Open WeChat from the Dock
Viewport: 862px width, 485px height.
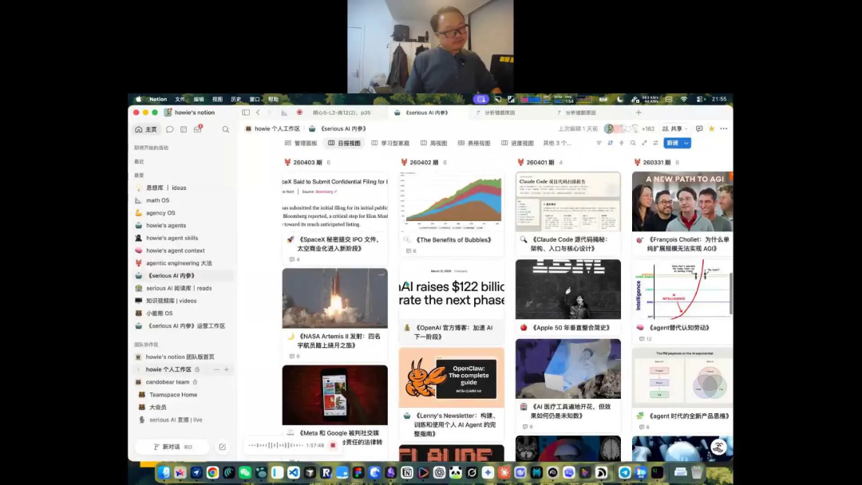coord(245,472)
